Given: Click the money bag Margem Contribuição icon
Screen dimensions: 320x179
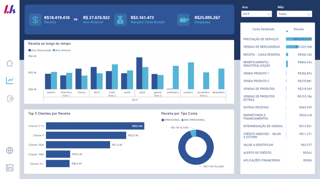Looking at the screenshot, I should coord(120,20).
